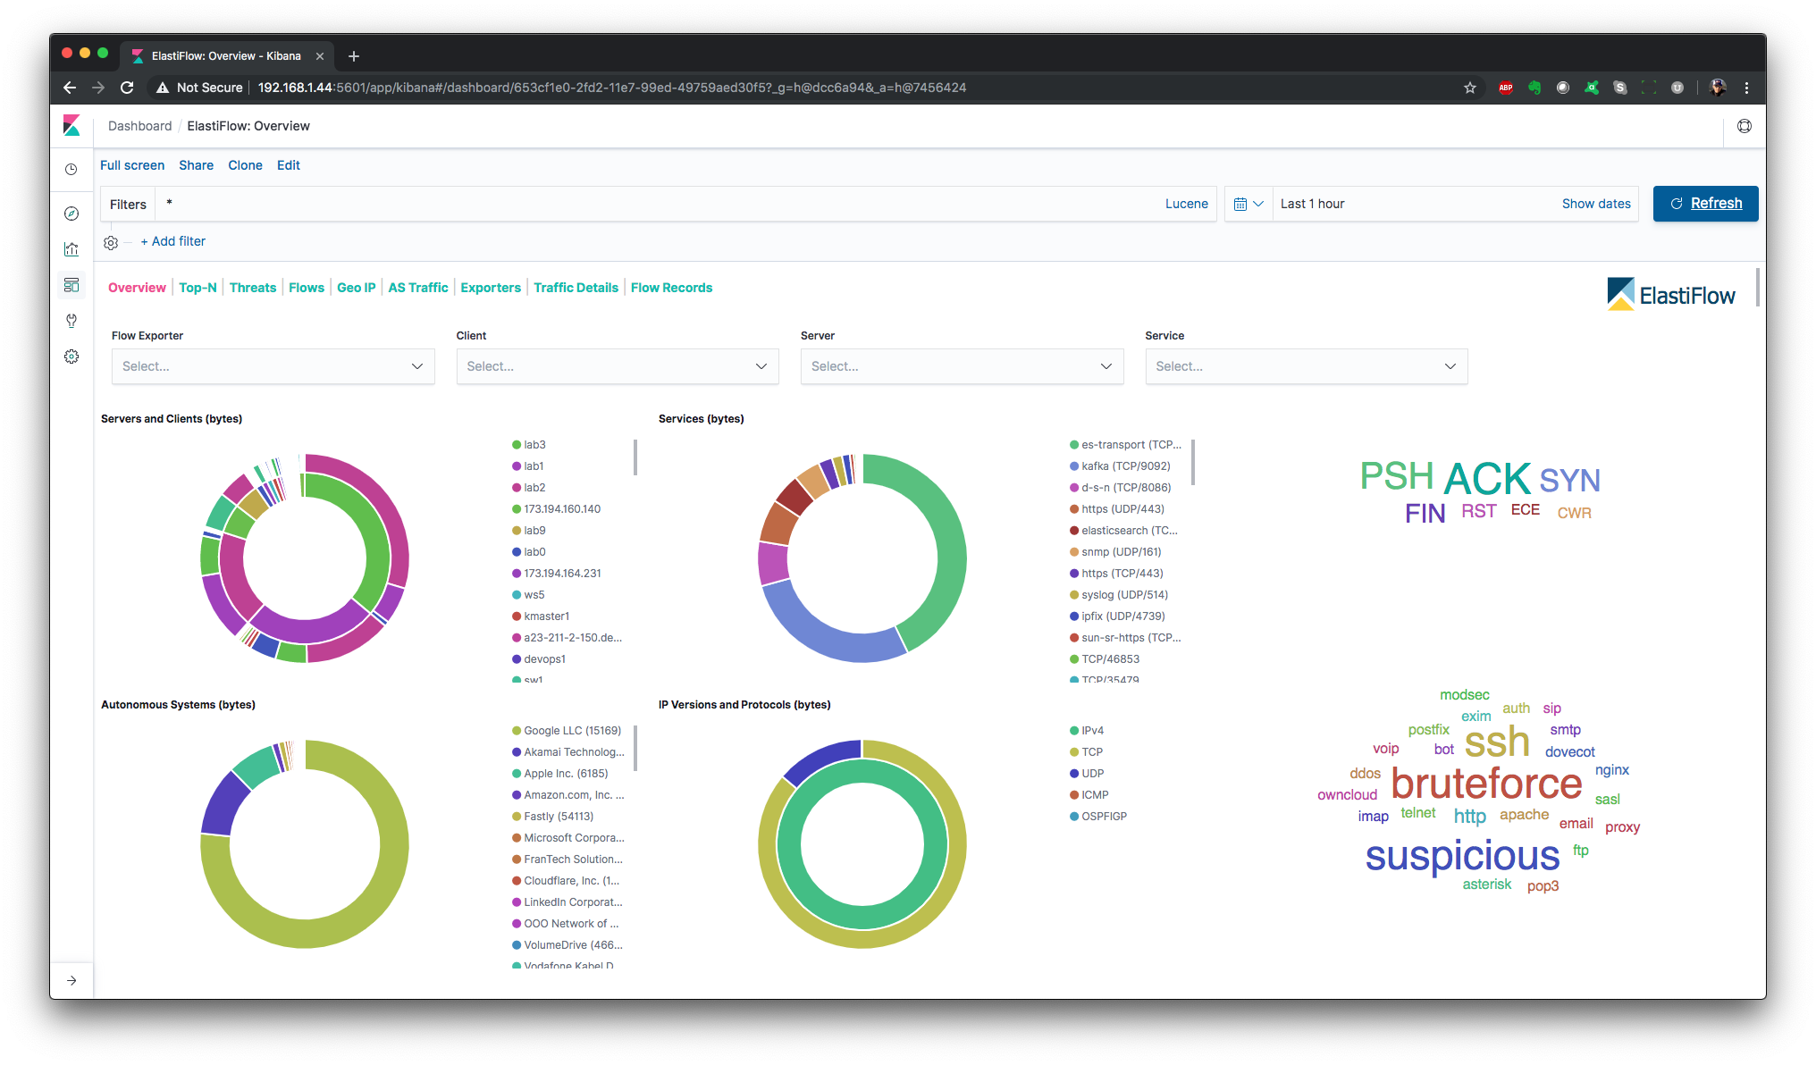This screenshot has height=1065, width=1816.
Task: Toggle lab3 legend entry in Servers and Clients
Action: click(x=534, y=445)
